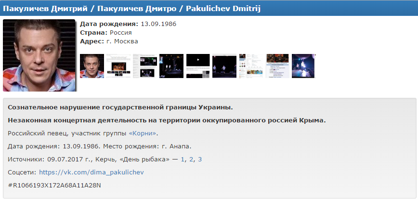Open source link 1
418x199 pixels.
tap(183, 159)
